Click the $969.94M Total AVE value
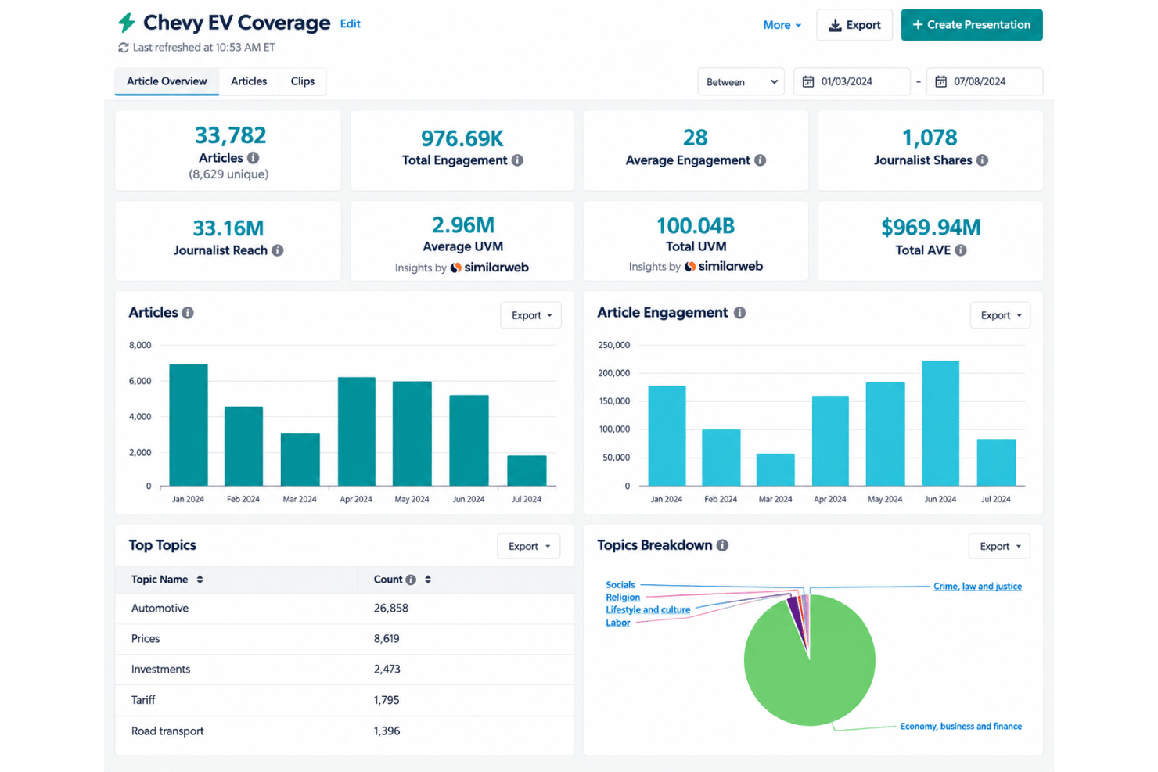 coord(930,227)
